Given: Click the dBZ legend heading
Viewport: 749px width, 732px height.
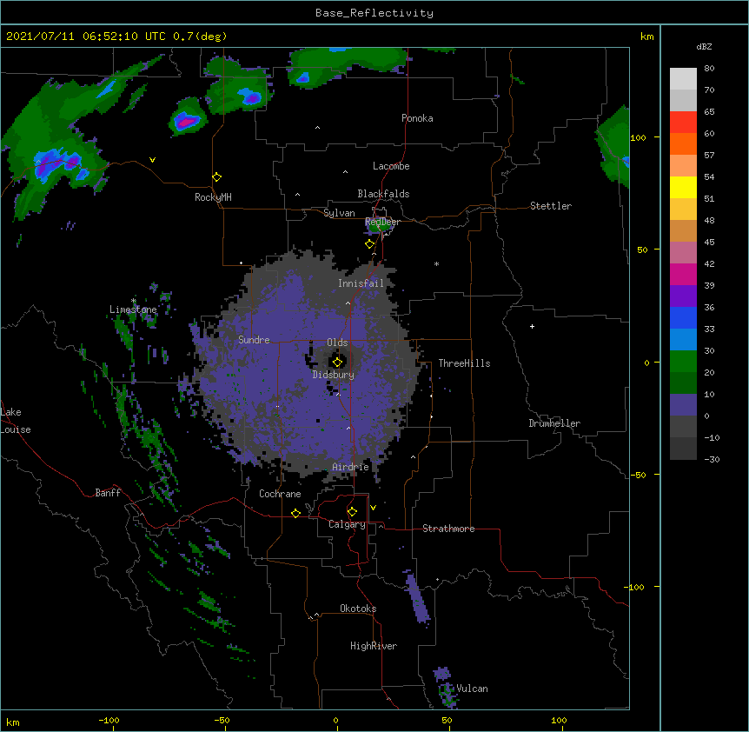Looking at the screenshot, I should [x=704, y=47].
